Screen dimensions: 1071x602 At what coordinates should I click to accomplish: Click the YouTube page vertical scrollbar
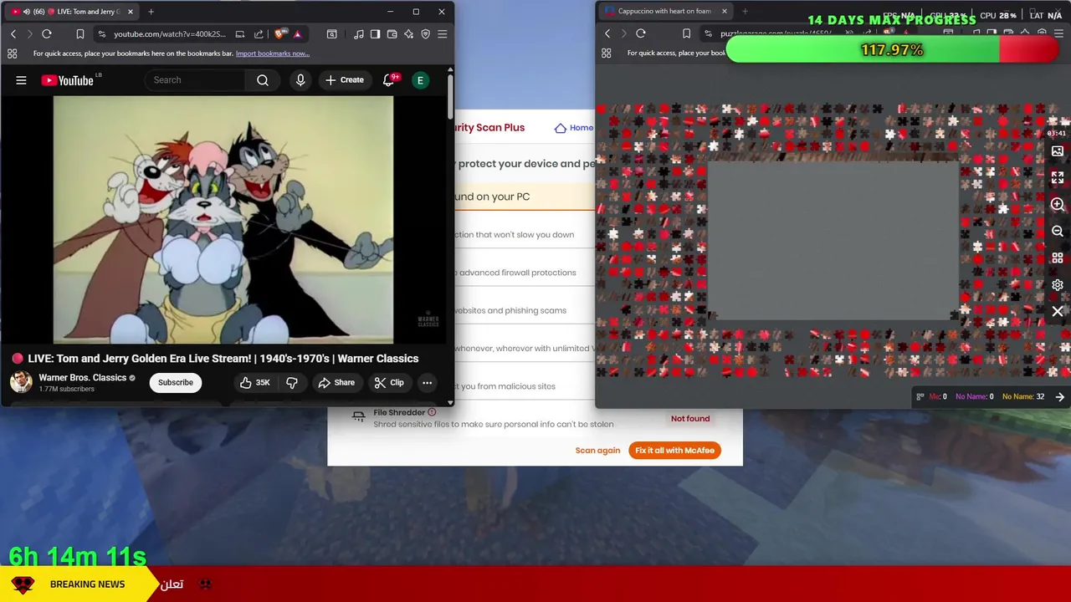(x=450, y=99)
